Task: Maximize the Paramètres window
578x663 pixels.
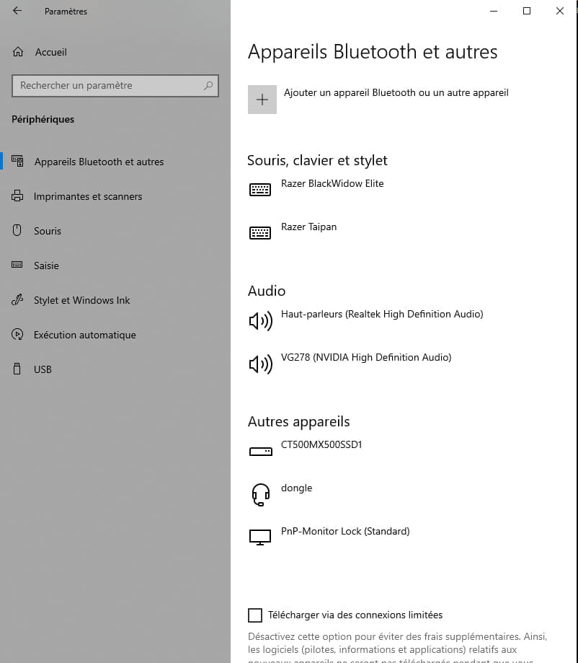Action: pos(526,11)
